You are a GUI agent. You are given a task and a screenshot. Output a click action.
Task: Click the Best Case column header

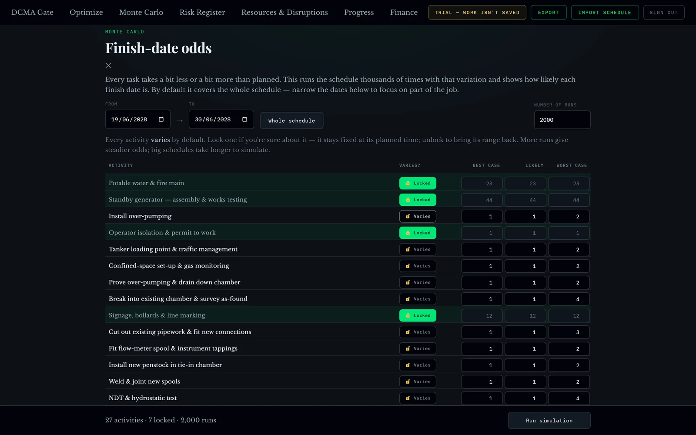tap(486, 166)
